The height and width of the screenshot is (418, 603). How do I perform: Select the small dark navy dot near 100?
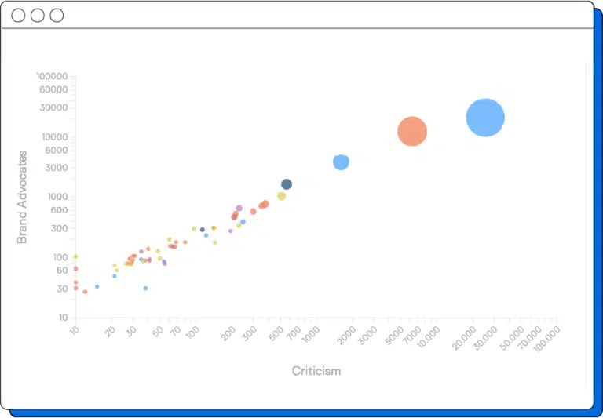202,230
